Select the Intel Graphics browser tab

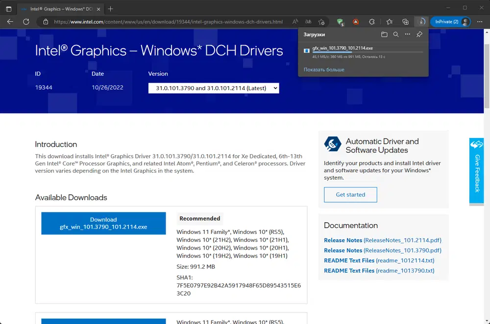[58, 9]
